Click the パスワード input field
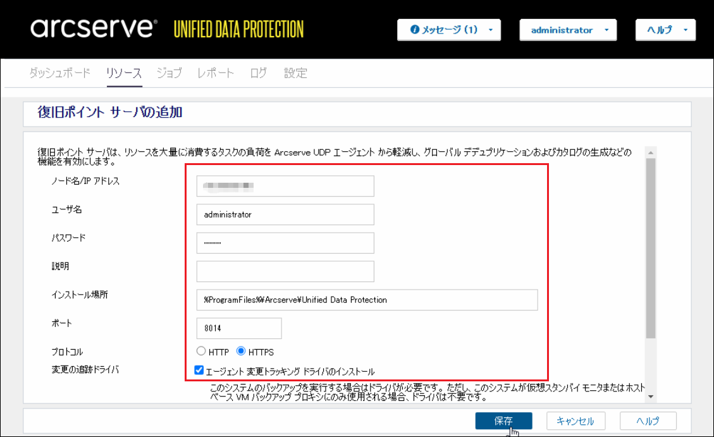The image size is (714, 437). [285, 243]
